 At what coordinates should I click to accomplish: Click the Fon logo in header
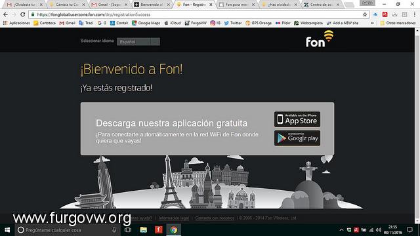tap(320, 39)
